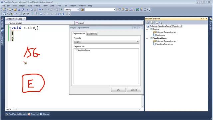Click the Copy icon in toolbar
This screenshot has height=120, width=213.
point(31,10)
